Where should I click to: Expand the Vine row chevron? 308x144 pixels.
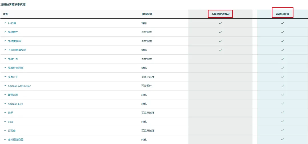point(5,122)
